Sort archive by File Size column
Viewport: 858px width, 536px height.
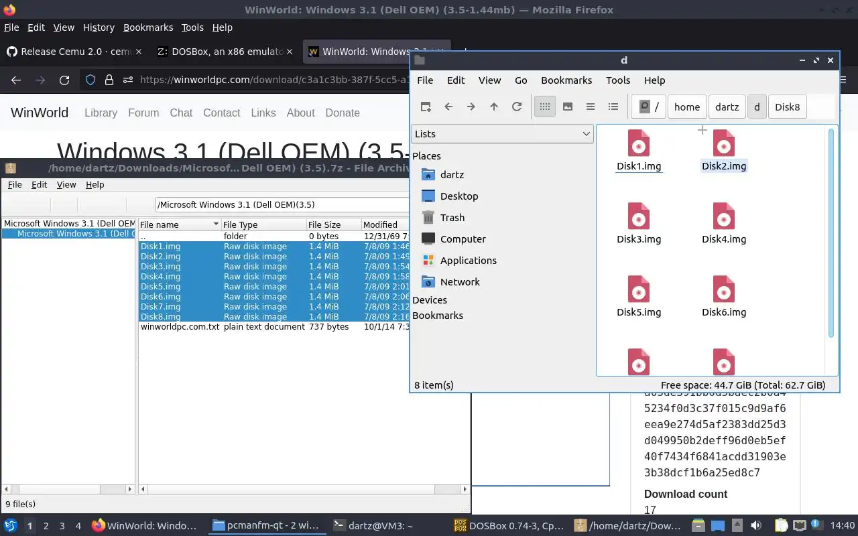pos(333,224)
